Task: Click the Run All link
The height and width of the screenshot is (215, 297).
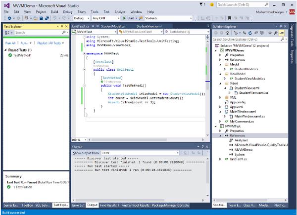Action: tap(10, 43)
